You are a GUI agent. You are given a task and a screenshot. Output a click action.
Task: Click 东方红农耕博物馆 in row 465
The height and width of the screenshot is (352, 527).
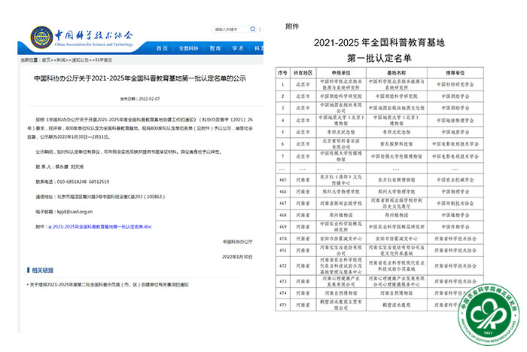click(397, 180)
